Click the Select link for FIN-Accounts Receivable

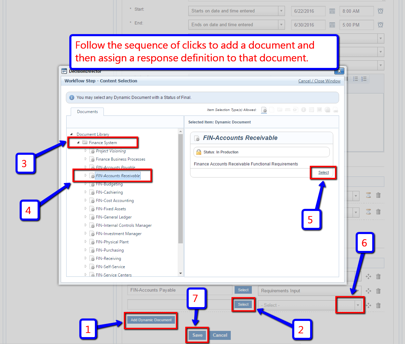(x=323, y=172)
